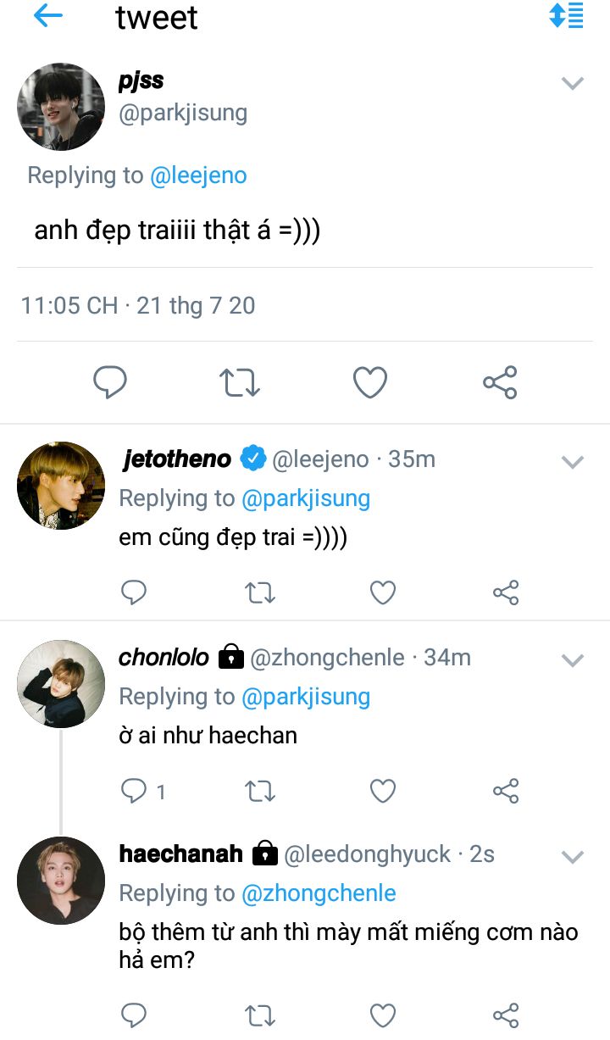610x1040 pixels.
Task: Like chonlolo's reply about haechan
Action: (383, 792)
